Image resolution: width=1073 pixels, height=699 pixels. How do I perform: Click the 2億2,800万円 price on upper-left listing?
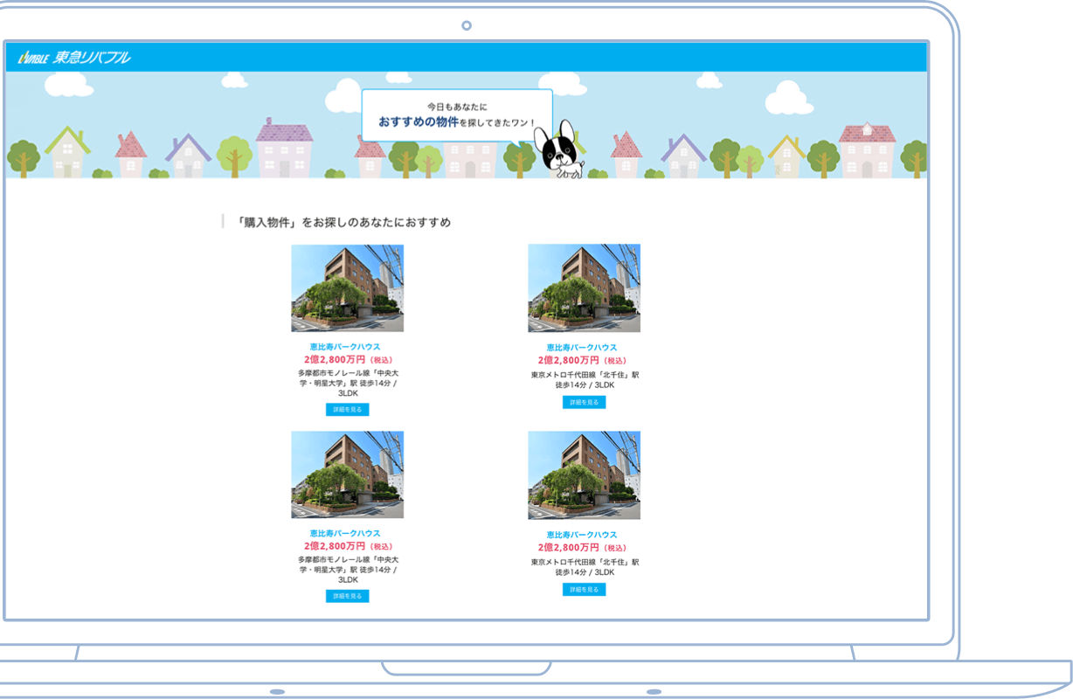[x=335, y=359]
